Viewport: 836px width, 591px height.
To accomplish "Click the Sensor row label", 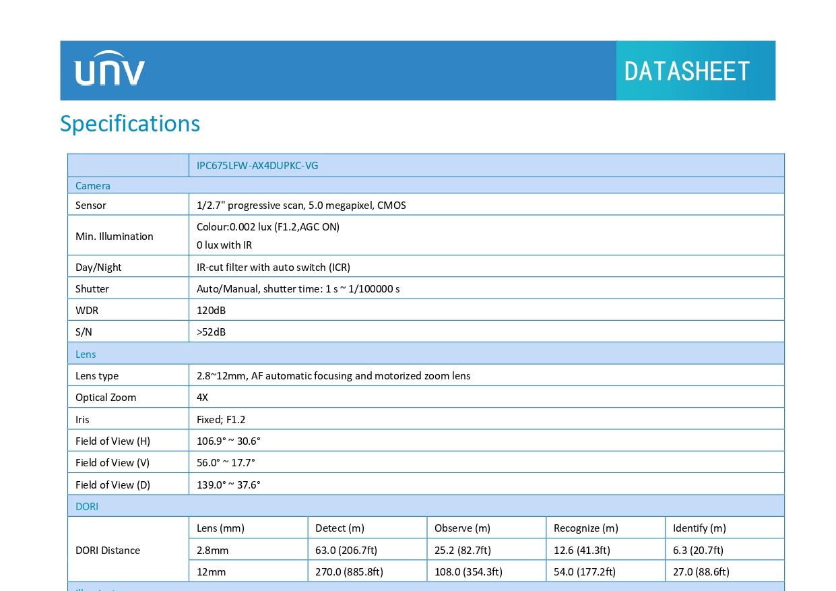I will [x=91, y=205].
